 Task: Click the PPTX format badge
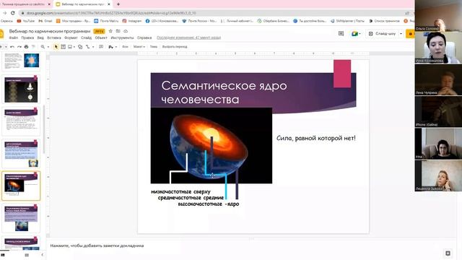[x=99, y=31]
